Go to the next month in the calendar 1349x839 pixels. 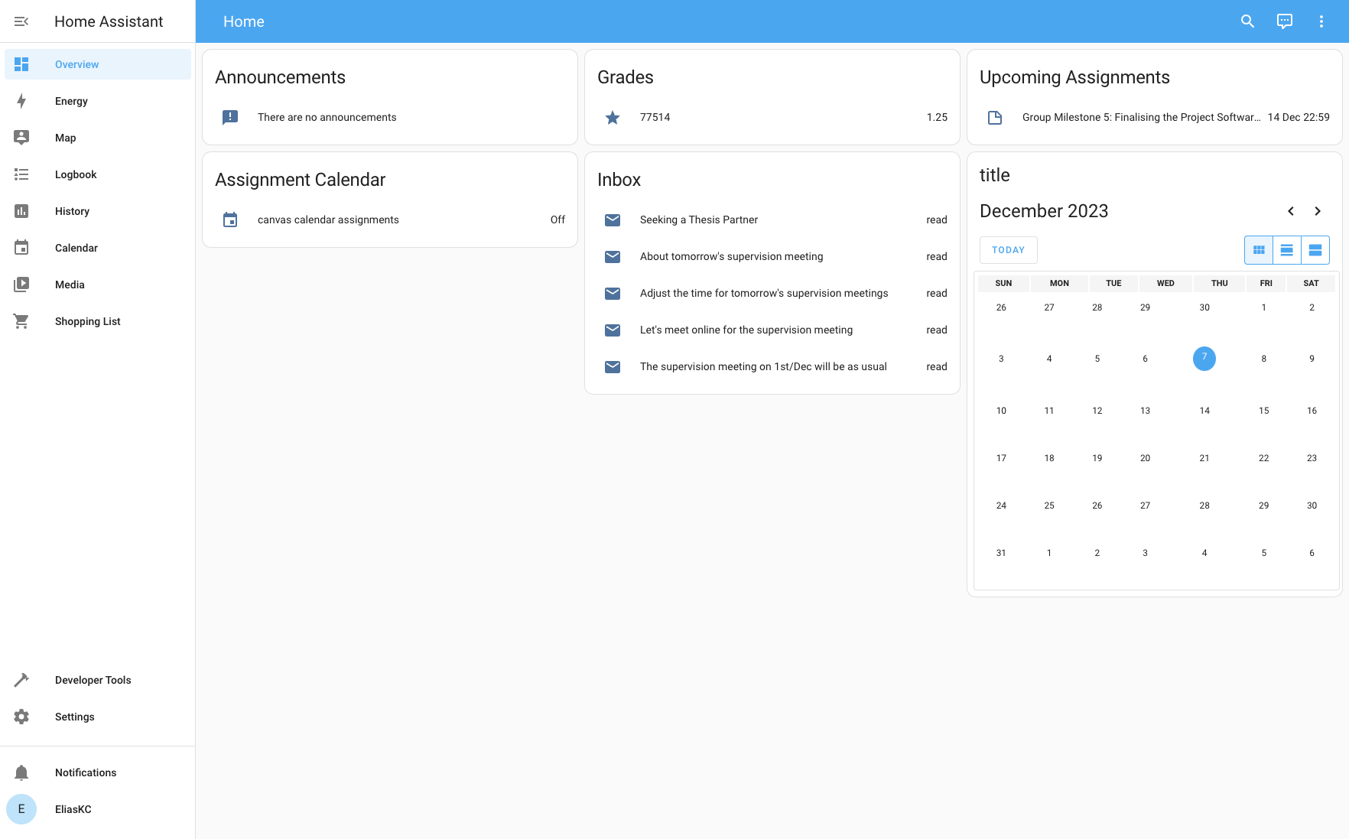1318,211
